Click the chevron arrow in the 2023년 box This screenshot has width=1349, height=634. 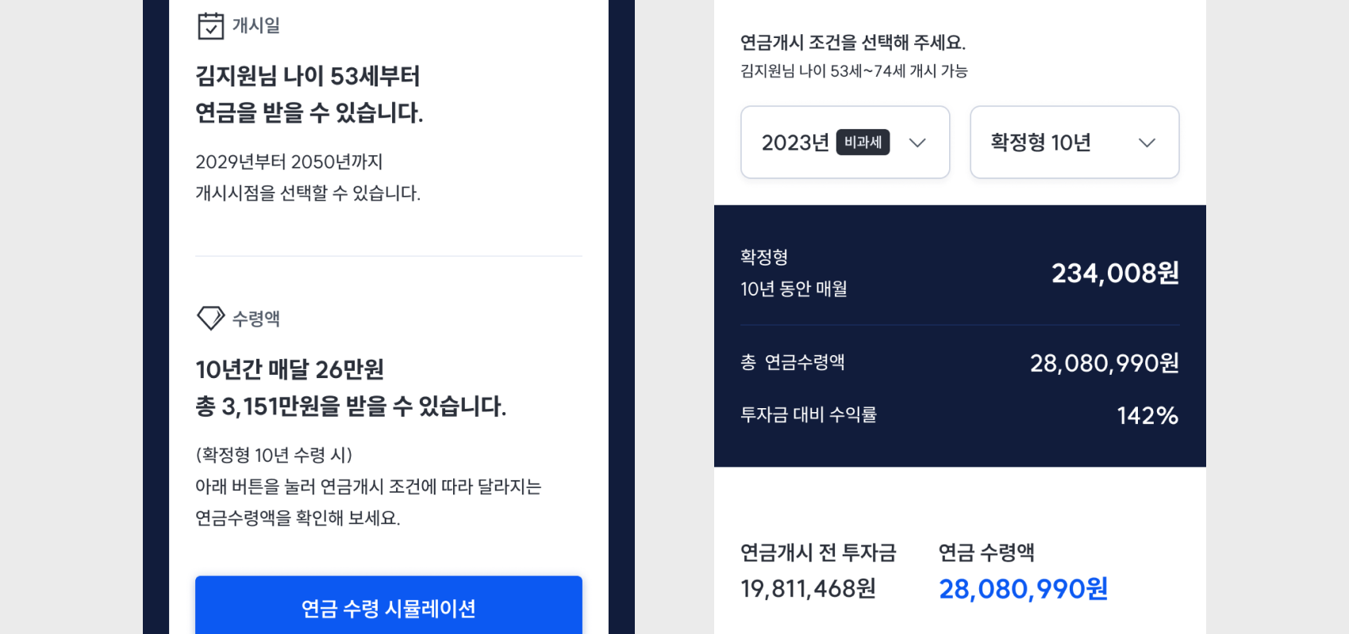[917, 143]
